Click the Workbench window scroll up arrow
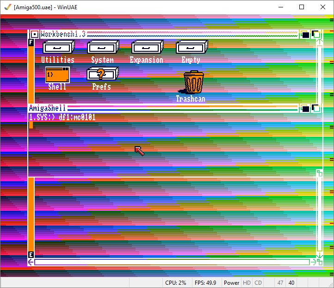This screenshot has height=288, width=334. tap(319, 42)
